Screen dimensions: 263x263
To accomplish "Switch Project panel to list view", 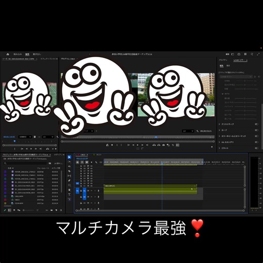I will coord(10,210).
